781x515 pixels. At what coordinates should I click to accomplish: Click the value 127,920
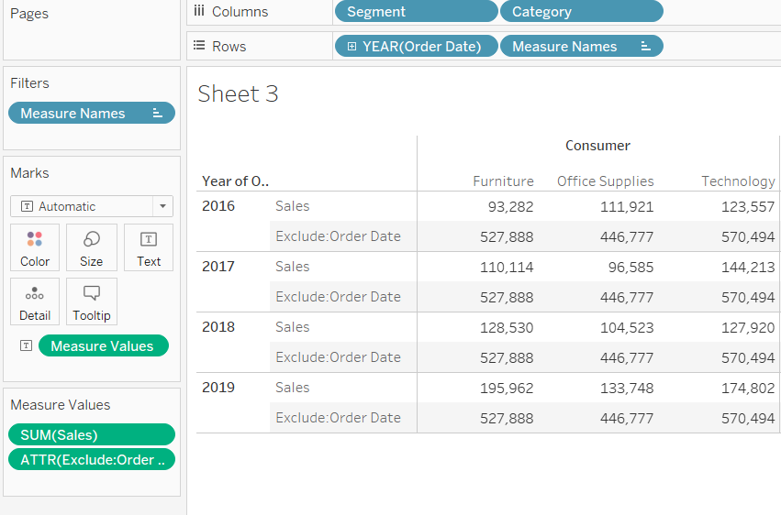point(748,328)
